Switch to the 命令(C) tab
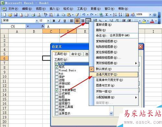Viewport: 162px width, 127px height. point(76,54)
